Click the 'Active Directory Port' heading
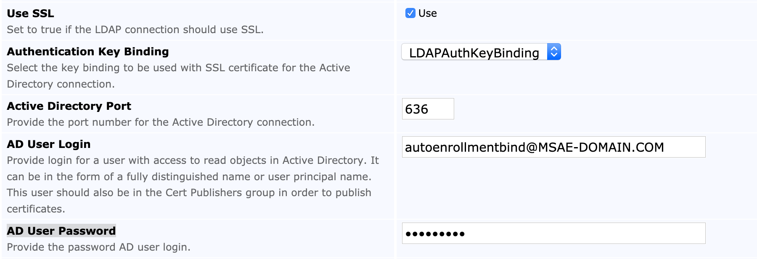Image resolution: width=757 pixels, height=259 pixels. [69, 106]
